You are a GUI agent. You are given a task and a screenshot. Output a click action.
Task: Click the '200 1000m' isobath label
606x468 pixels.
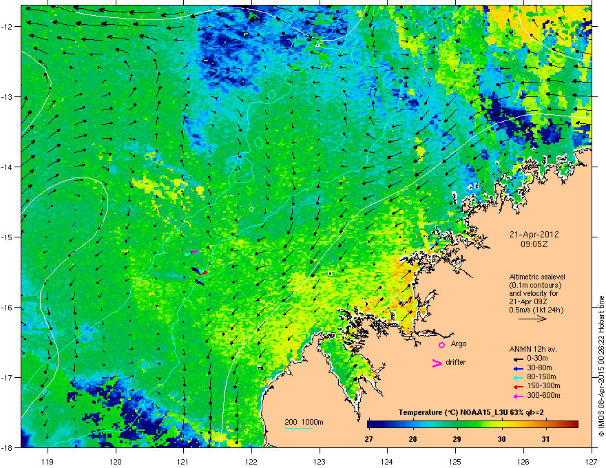pyautogui.click(x=304, y=422)
